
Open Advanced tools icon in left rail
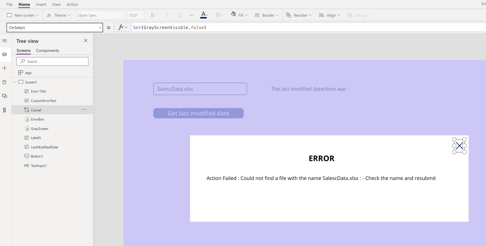(x=5, y=110)
